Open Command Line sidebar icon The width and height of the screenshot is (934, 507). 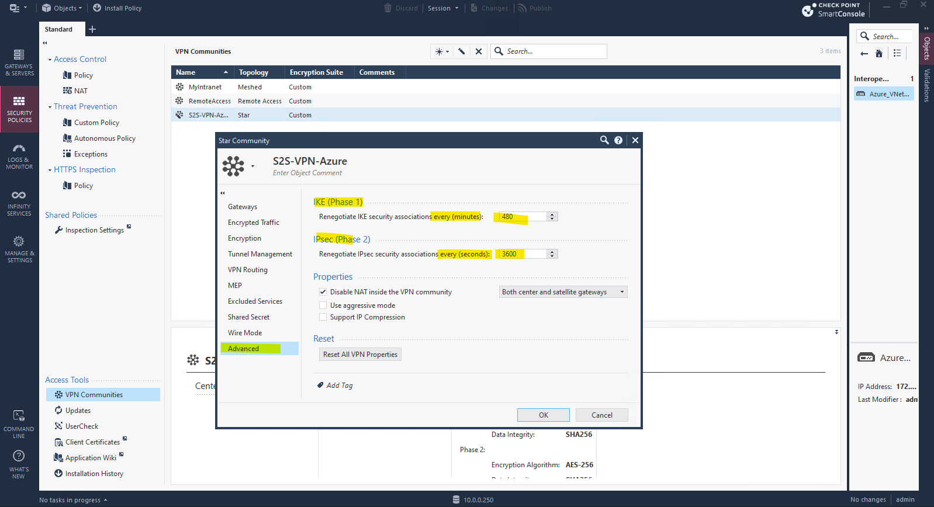tap(19, 424)
